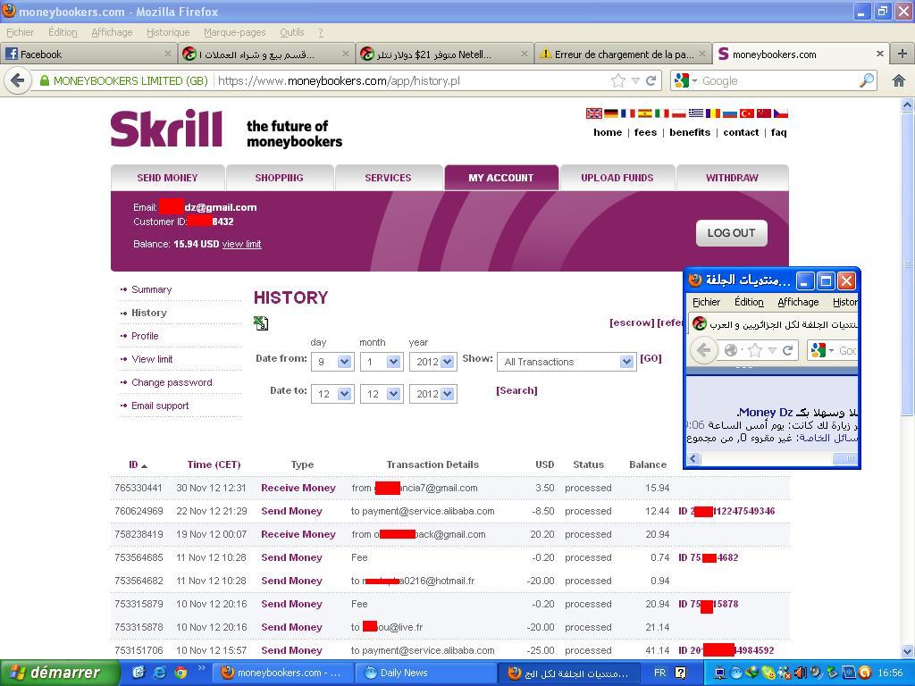This screenshot has height=686, width=915.
Task: Open the Date to year dropdown
Action: point(448,394)
